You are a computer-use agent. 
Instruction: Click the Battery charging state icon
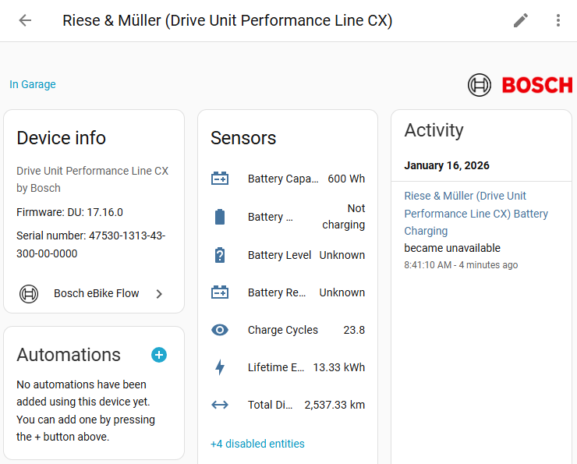click(220, 217)
